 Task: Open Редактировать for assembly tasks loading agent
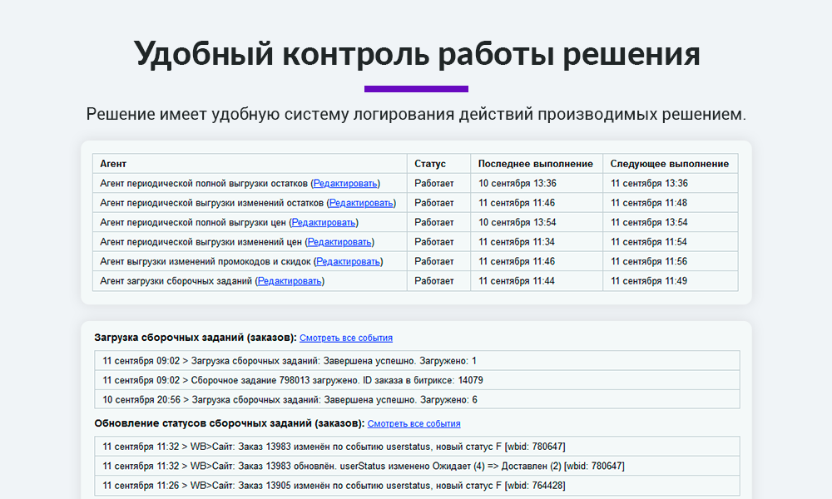[290, 281]
